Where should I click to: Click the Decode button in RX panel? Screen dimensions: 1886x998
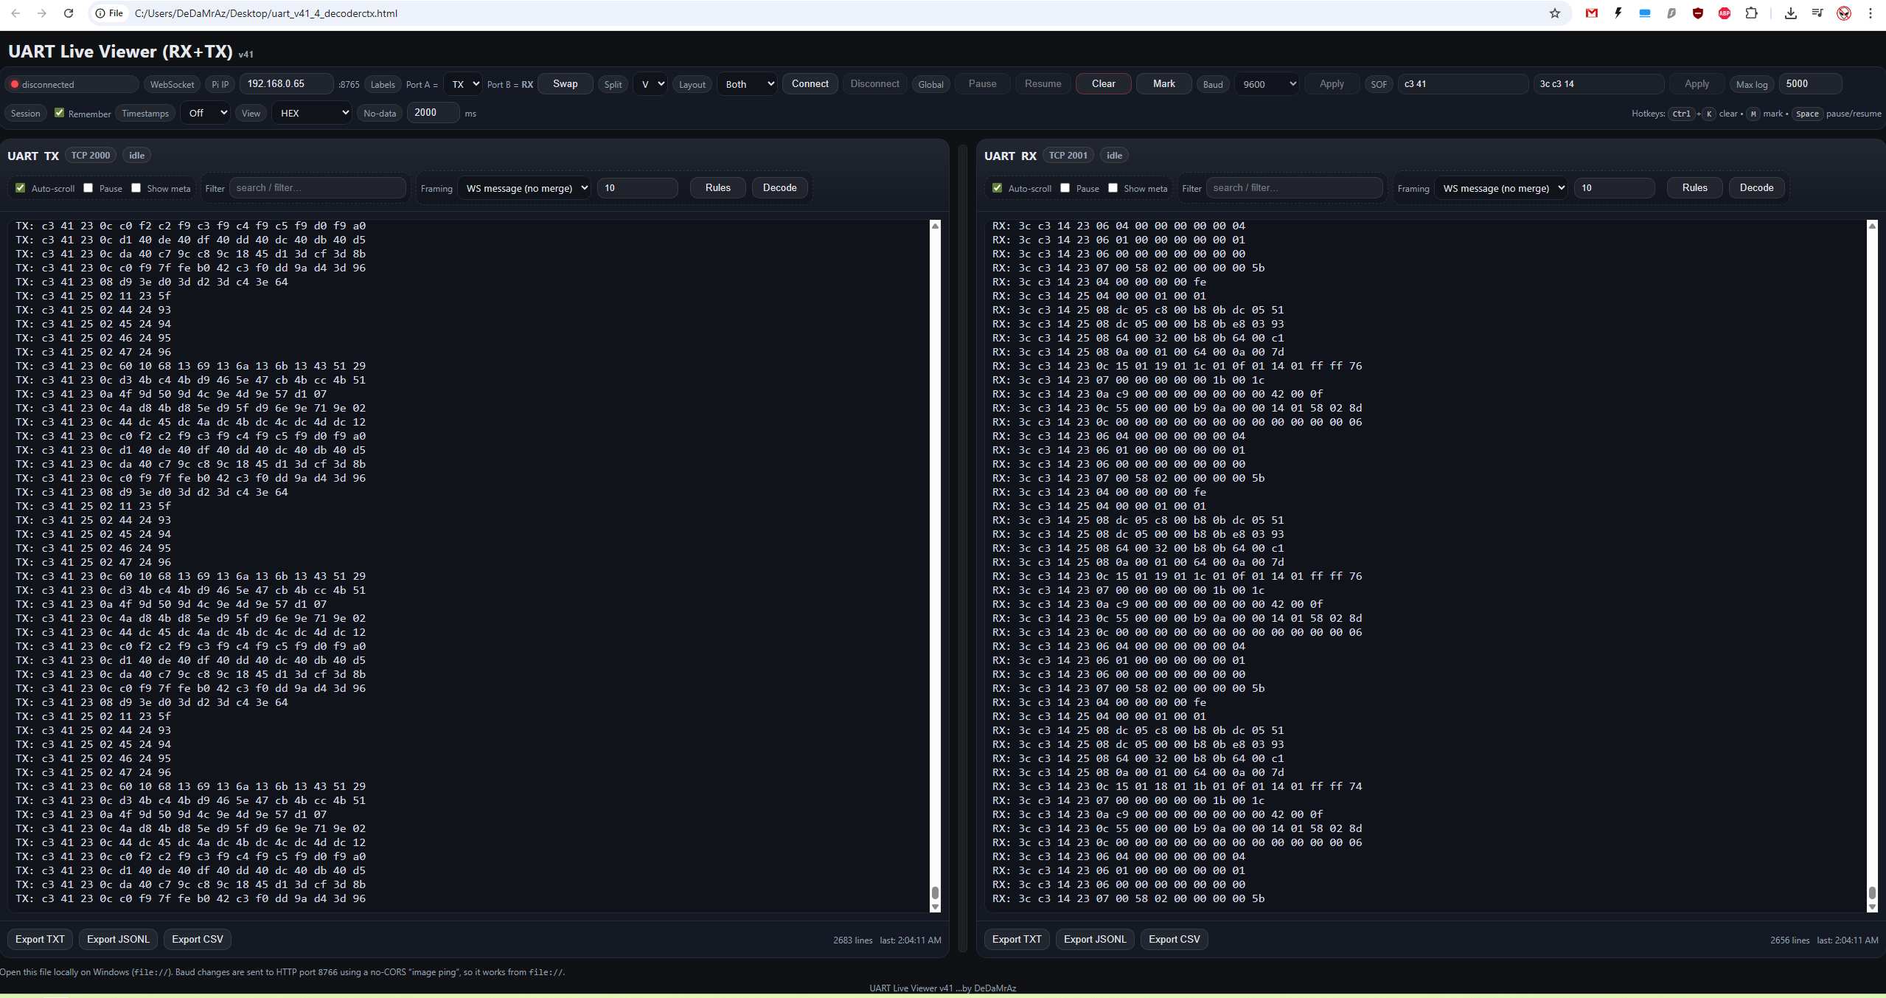click(x=1756, y=188)
